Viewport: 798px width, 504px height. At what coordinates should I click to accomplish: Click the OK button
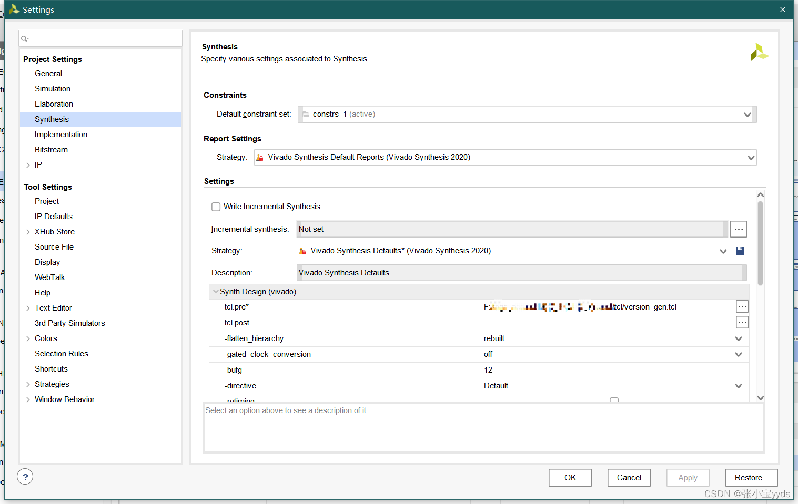point(570,478)
